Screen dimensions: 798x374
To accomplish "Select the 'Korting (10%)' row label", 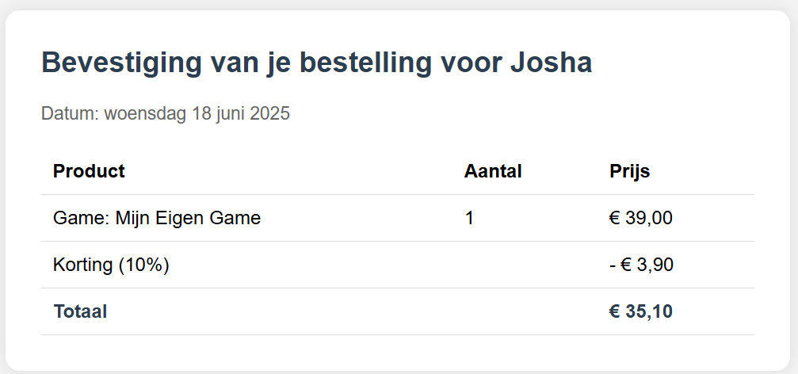I will [x=111, y=265].
